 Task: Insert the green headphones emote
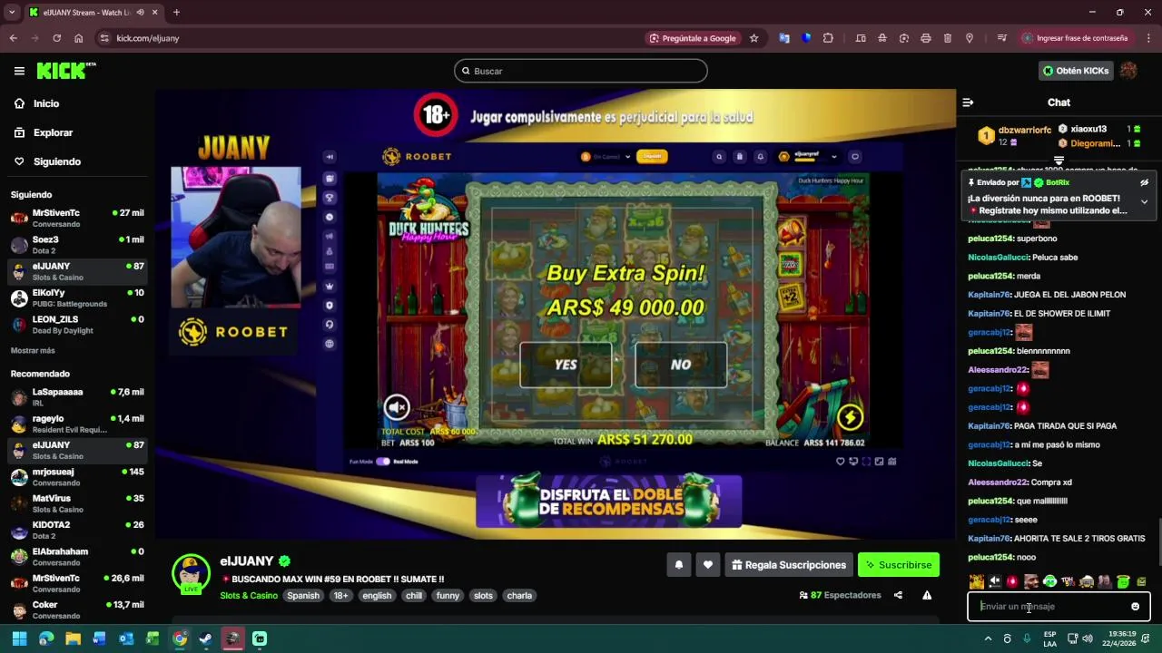1049,581
